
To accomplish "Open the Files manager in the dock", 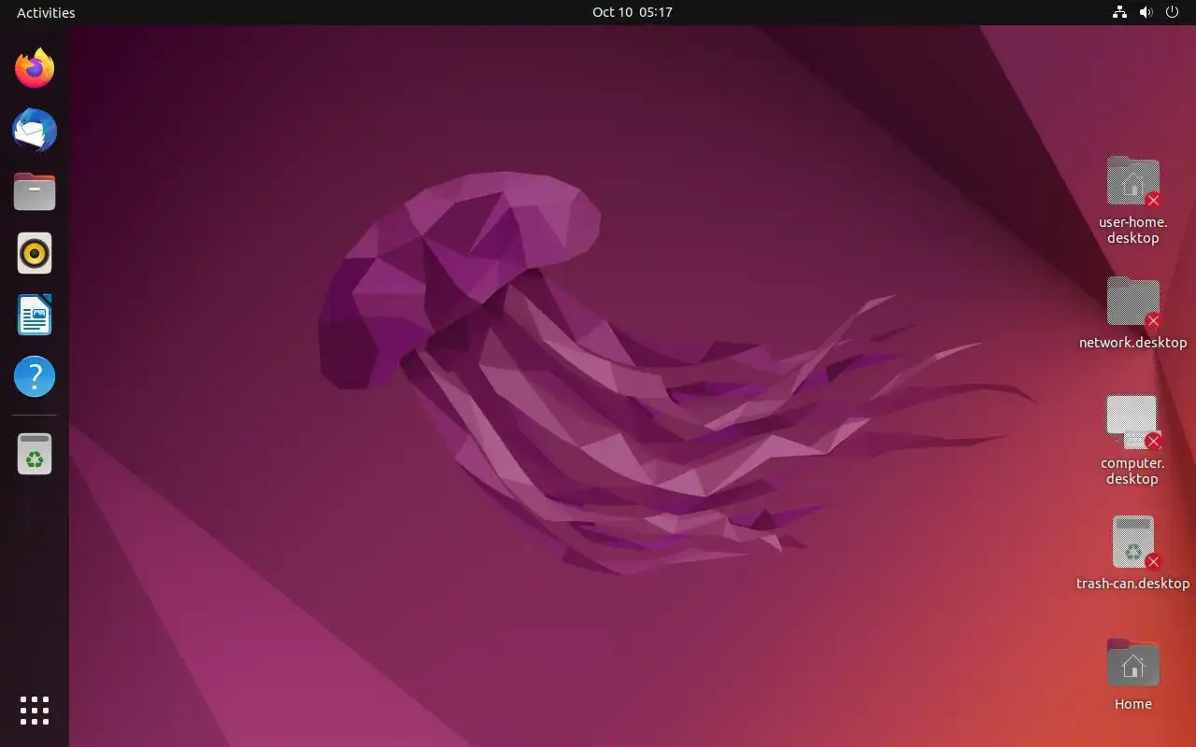I will coord(35,191).
